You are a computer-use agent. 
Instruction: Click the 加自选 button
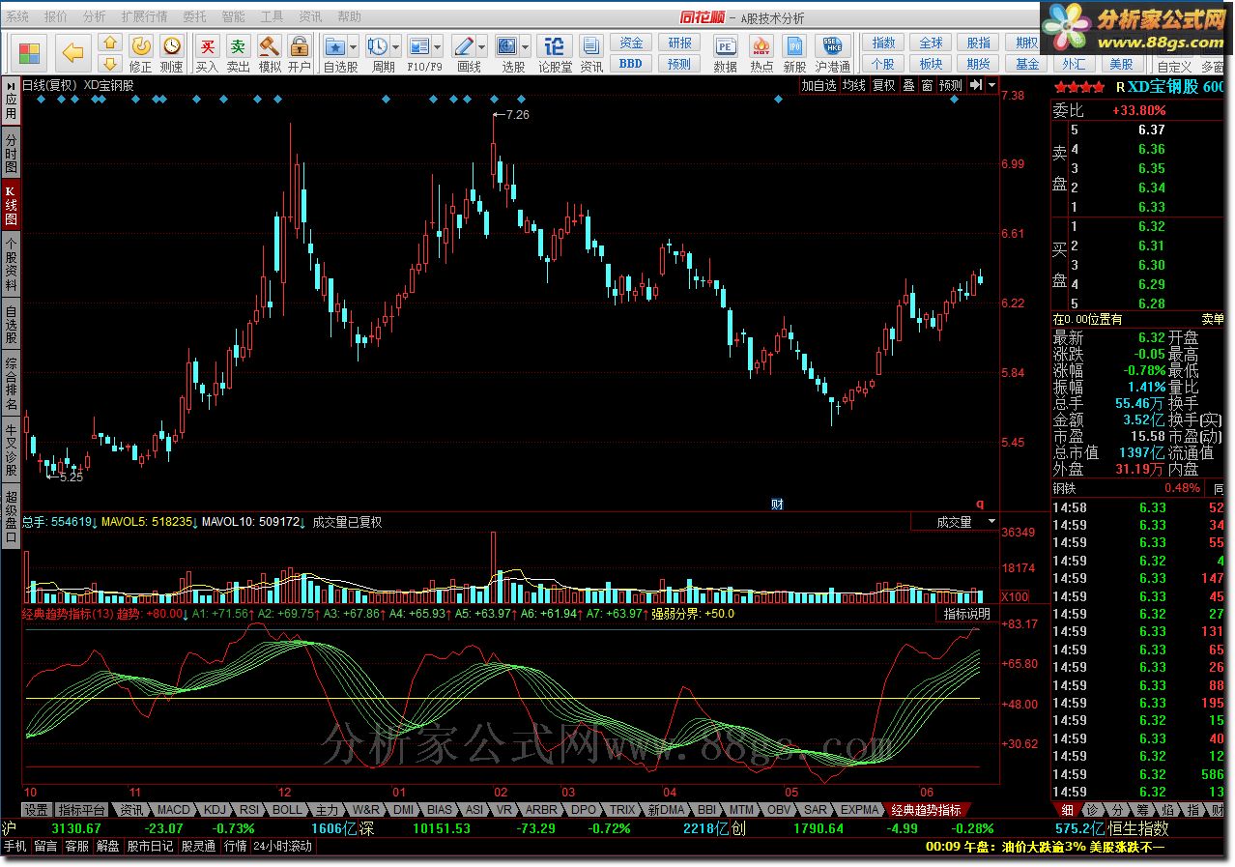[819, 85]
